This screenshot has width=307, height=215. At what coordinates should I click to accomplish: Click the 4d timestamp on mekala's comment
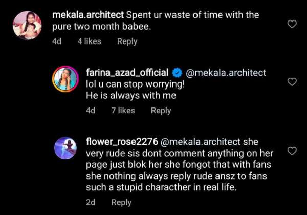tap(57, 41)
